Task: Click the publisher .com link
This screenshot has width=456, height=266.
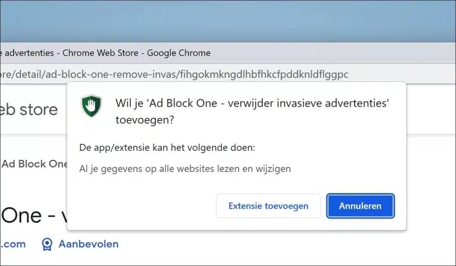Action: click(13, 244)
